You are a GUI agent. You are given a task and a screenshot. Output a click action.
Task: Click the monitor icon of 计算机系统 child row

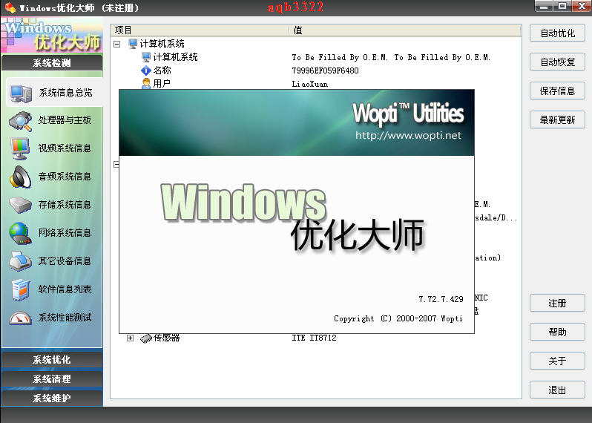[x=146, y=57]
